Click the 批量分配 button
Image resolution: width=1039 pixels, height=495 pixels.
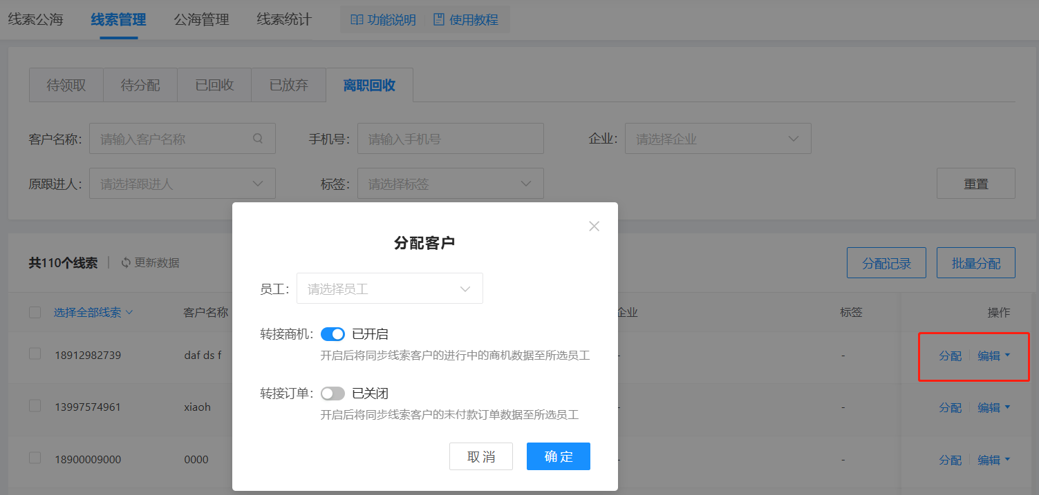coord(975,263)
